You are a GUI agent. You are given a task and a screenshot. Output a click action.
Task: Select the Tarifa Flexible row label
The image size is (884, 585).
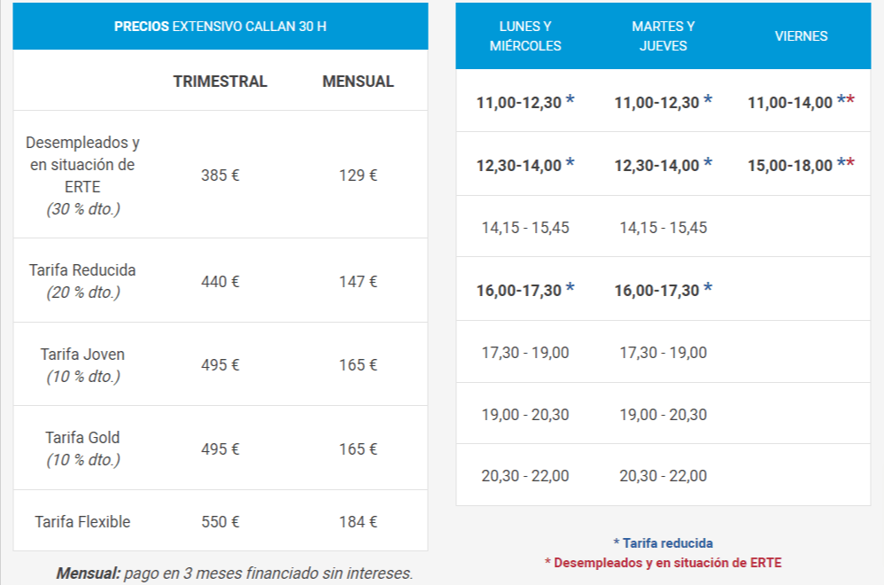(82, 522)
